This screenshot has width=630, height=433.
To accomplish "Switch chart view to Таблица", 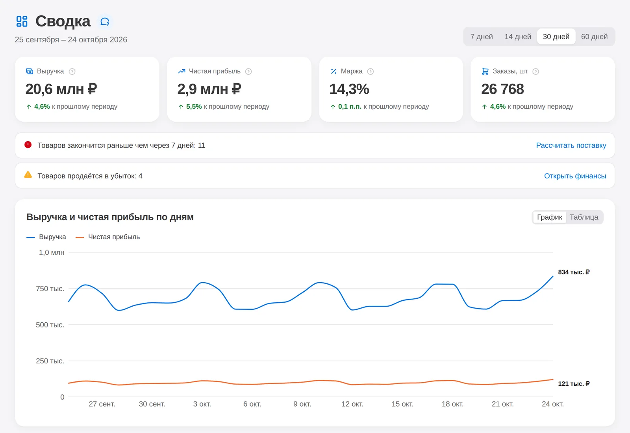I will (584, 217).
